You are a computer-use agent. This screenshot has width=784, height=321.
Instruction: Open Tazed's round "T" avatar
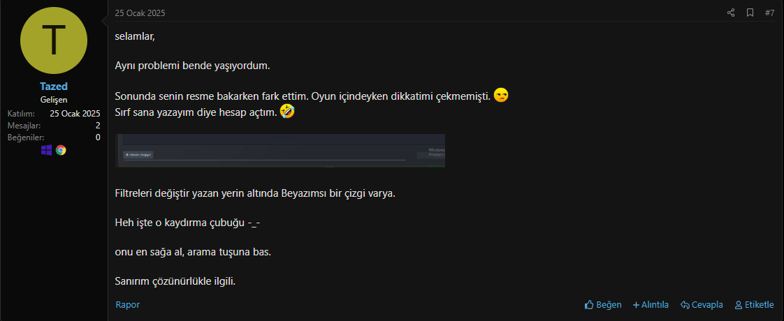pos(54,40)
